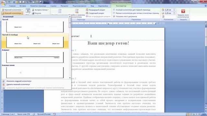Click the gallery scroll down arrow

click(x=70, y=78)
